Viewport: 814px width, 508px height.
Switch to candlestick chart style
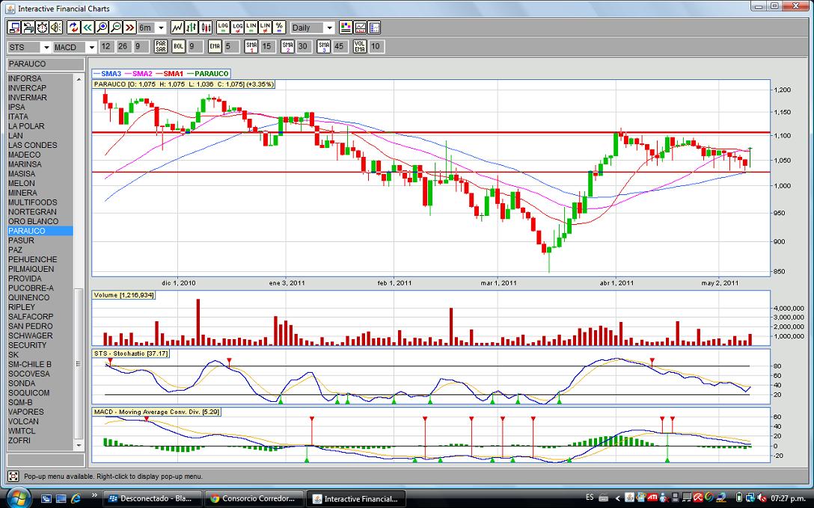(206, 28)
